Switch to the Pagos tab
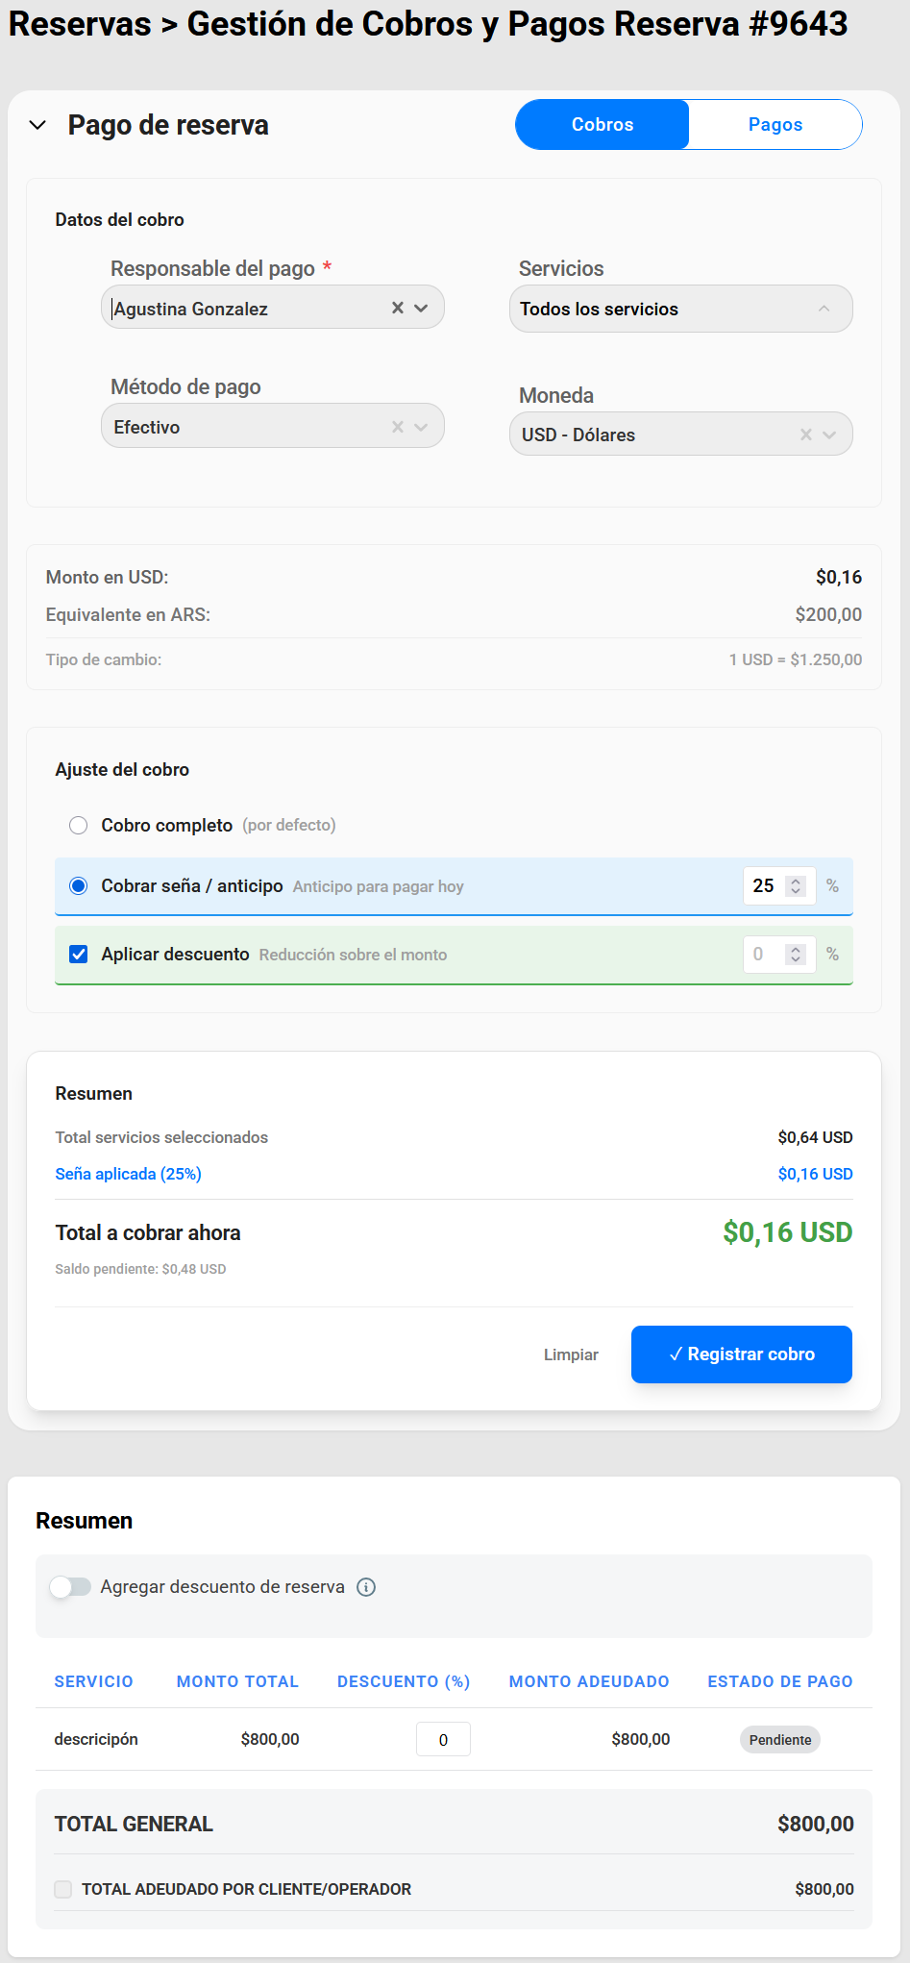This screenshot has height=1963, width=910. tap(775, 124)
